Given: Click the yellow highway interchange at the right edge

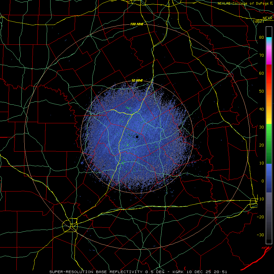Looking at the screenshot, I should click(254, 202).
